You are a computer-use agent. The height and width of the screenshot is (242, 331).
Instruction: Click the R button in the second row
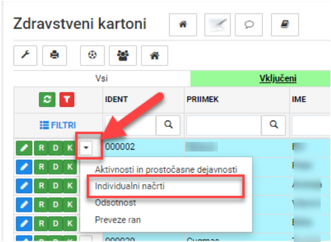(x=41, y=167)
